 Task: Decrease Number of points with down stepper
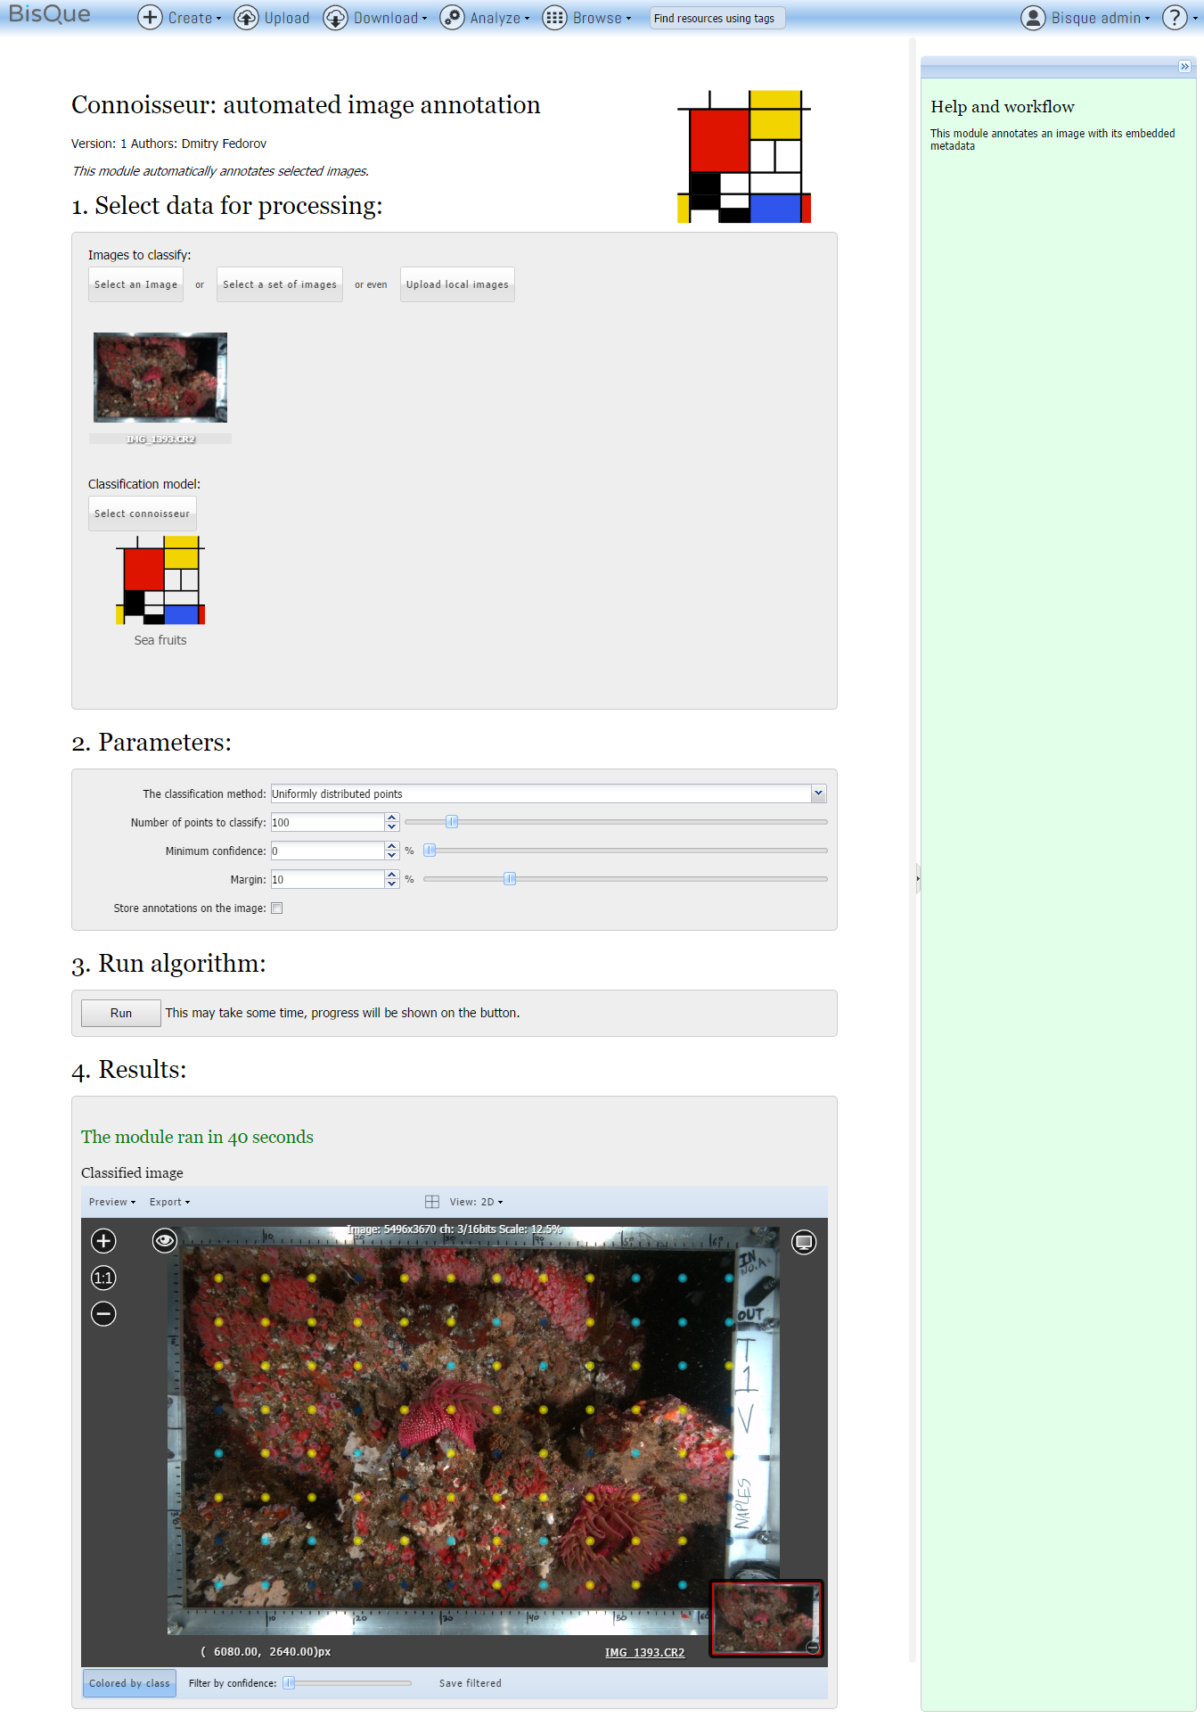point(392,826)
